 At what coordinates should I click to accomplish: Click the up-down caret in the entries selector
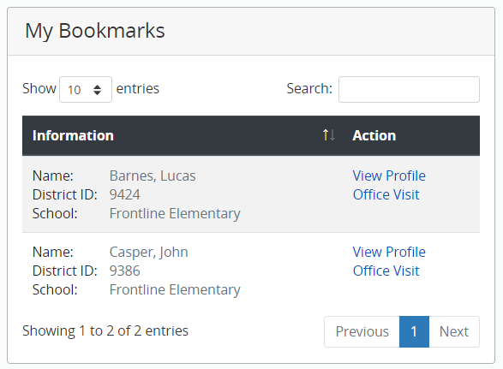coord(97,90)
